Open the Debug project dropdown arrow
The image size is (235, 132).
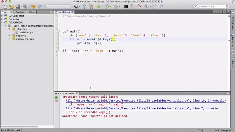click(111, 6)
